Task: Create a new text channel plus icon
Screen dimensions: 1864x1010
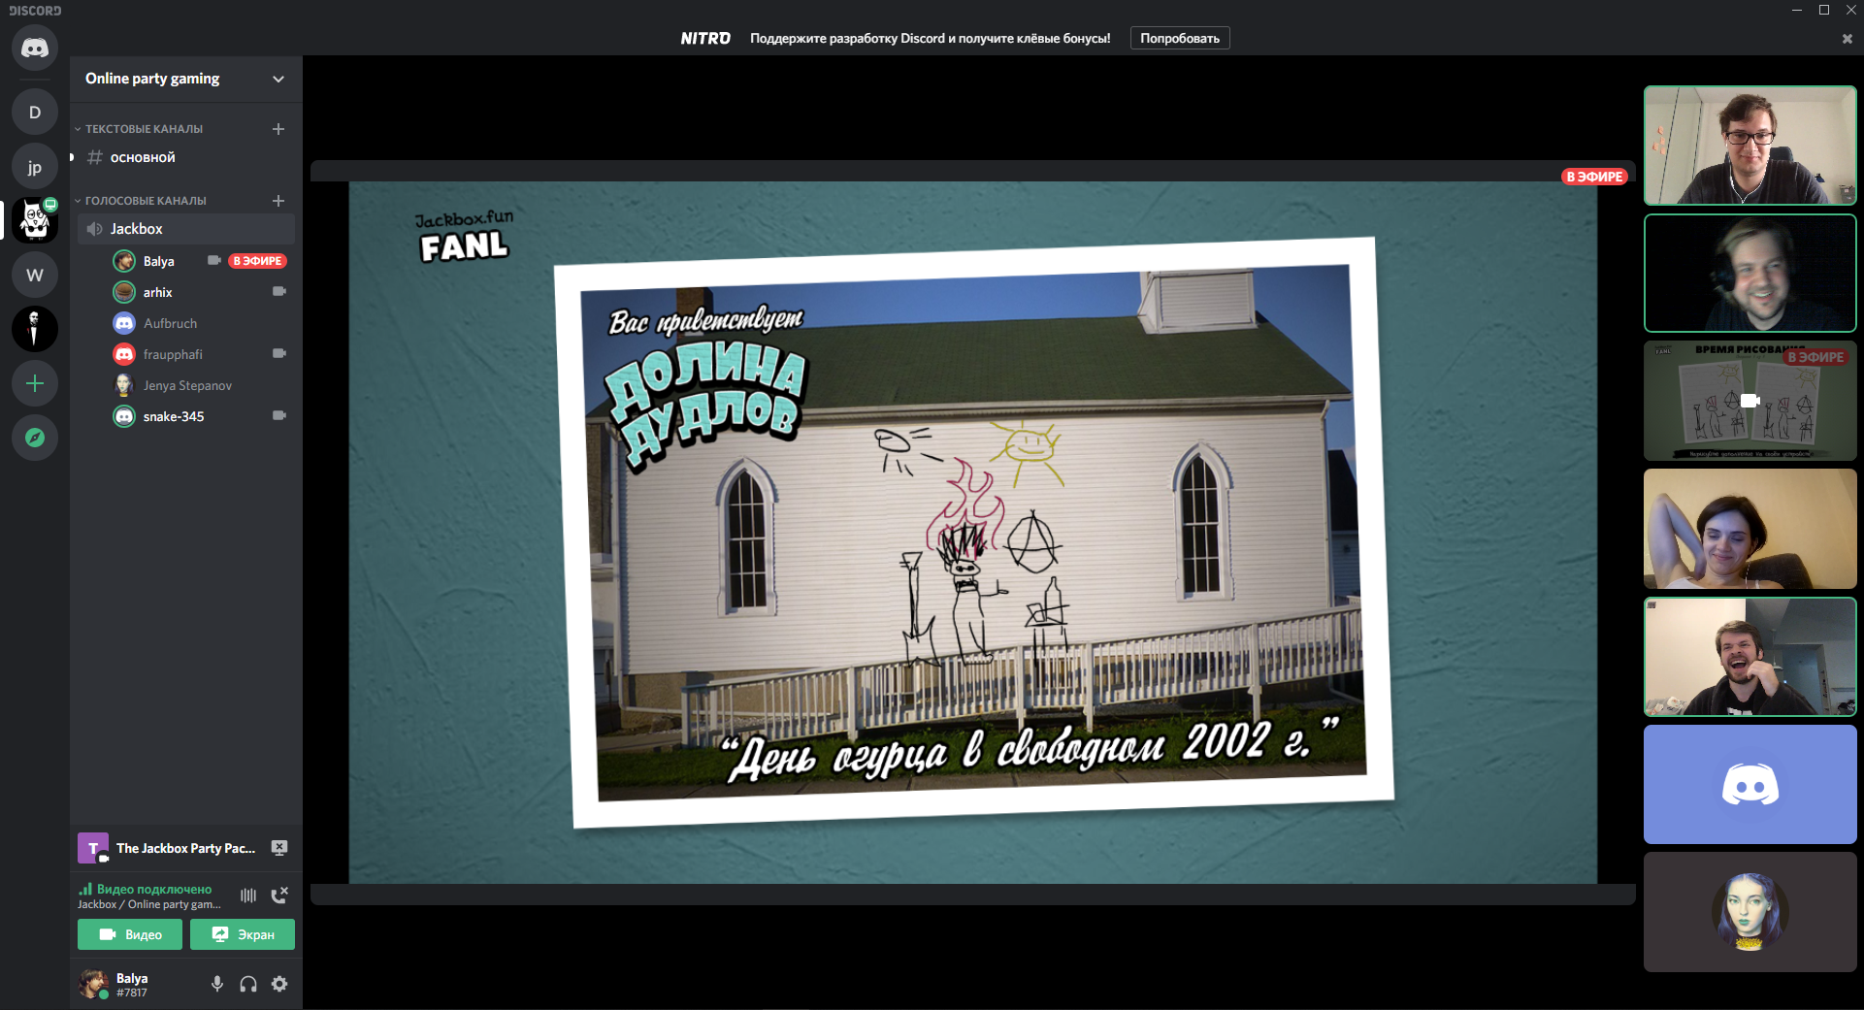Action: pos(278,129)
